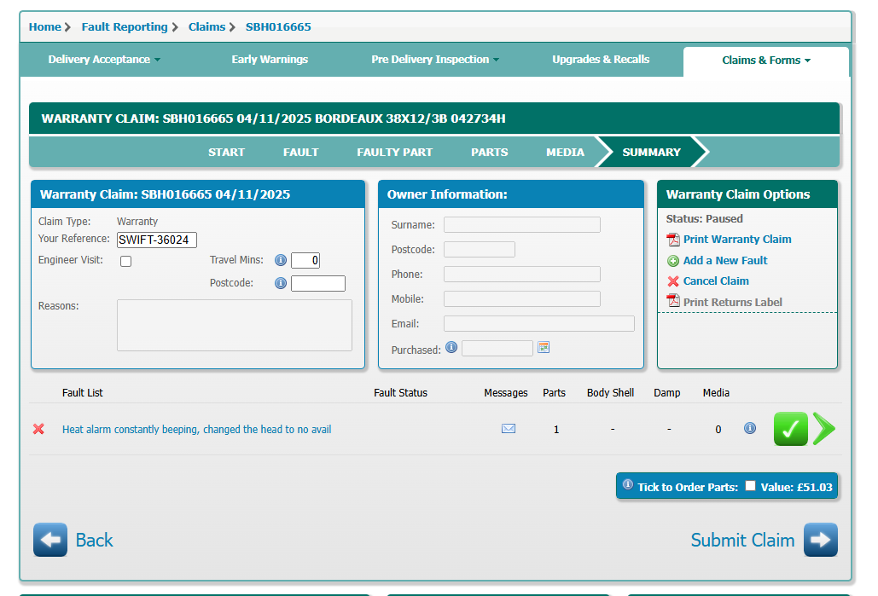Click the Cancel Claim link
This screenshot has height=596, width=878.
pyautogui.click(x=716, y=281)
